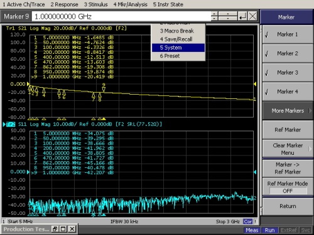Toggle Ref Marker Mode OFF

pos(288,187)
